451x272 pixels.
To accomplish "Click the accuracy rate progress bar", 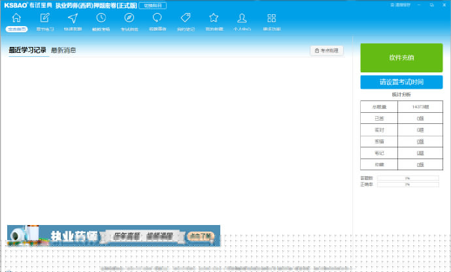I will [408, 185].
